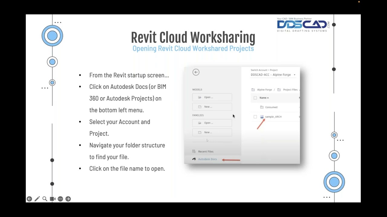
Task: Open the sample_ARCH file name
Action: click(273, 117)
